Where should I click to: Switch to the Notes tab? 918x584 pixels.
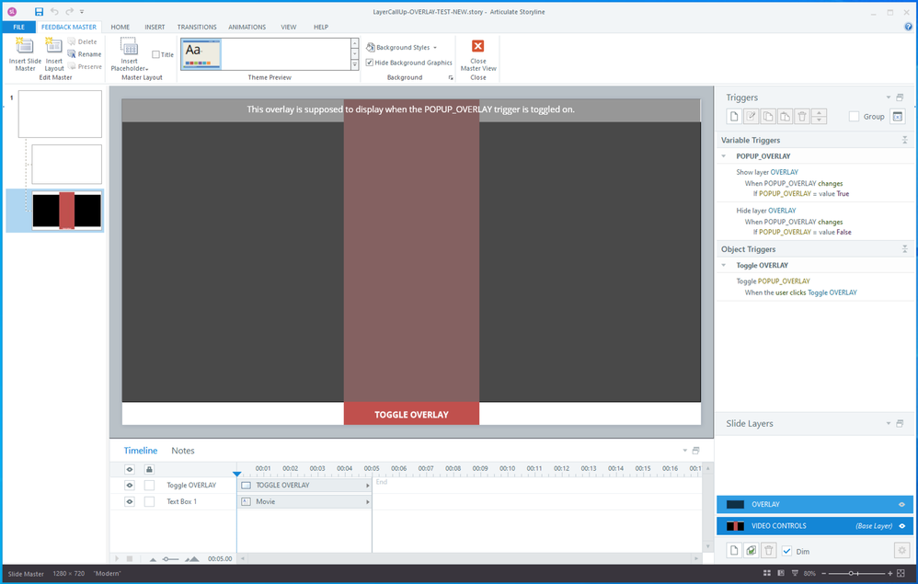183,451
